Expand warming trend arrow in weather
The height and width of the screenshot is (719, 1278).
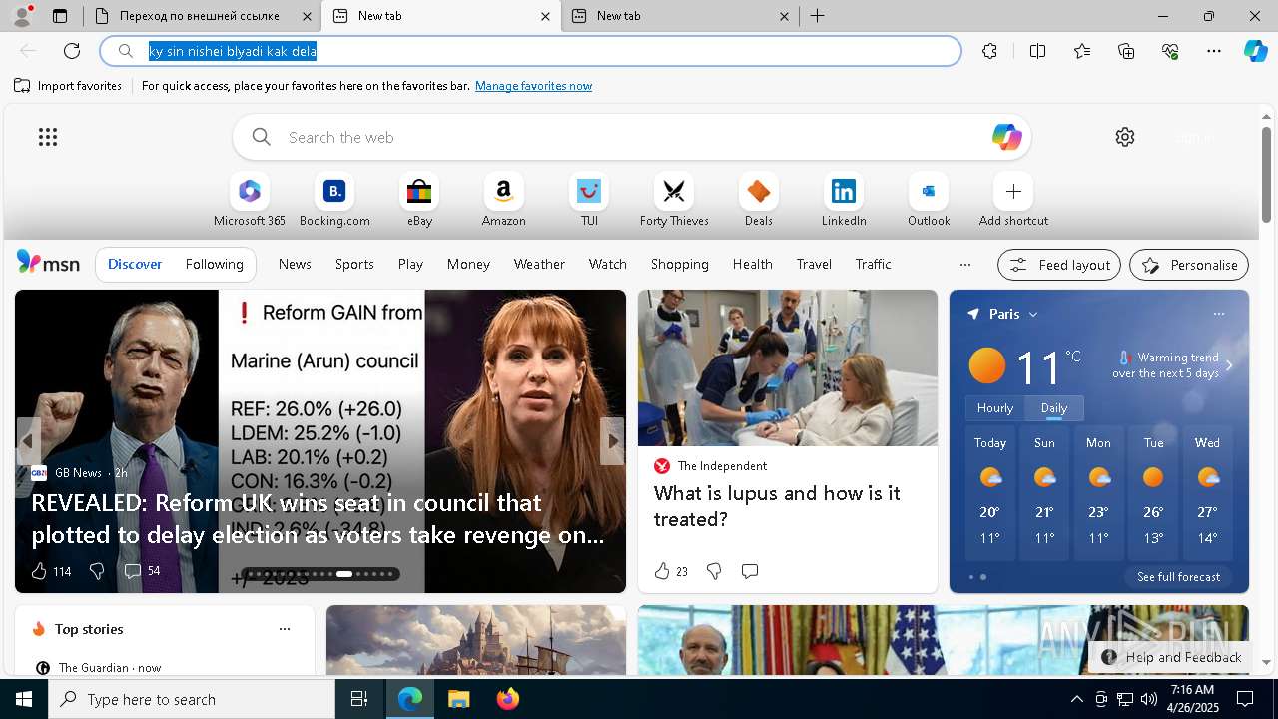(x=1229, y=365)
